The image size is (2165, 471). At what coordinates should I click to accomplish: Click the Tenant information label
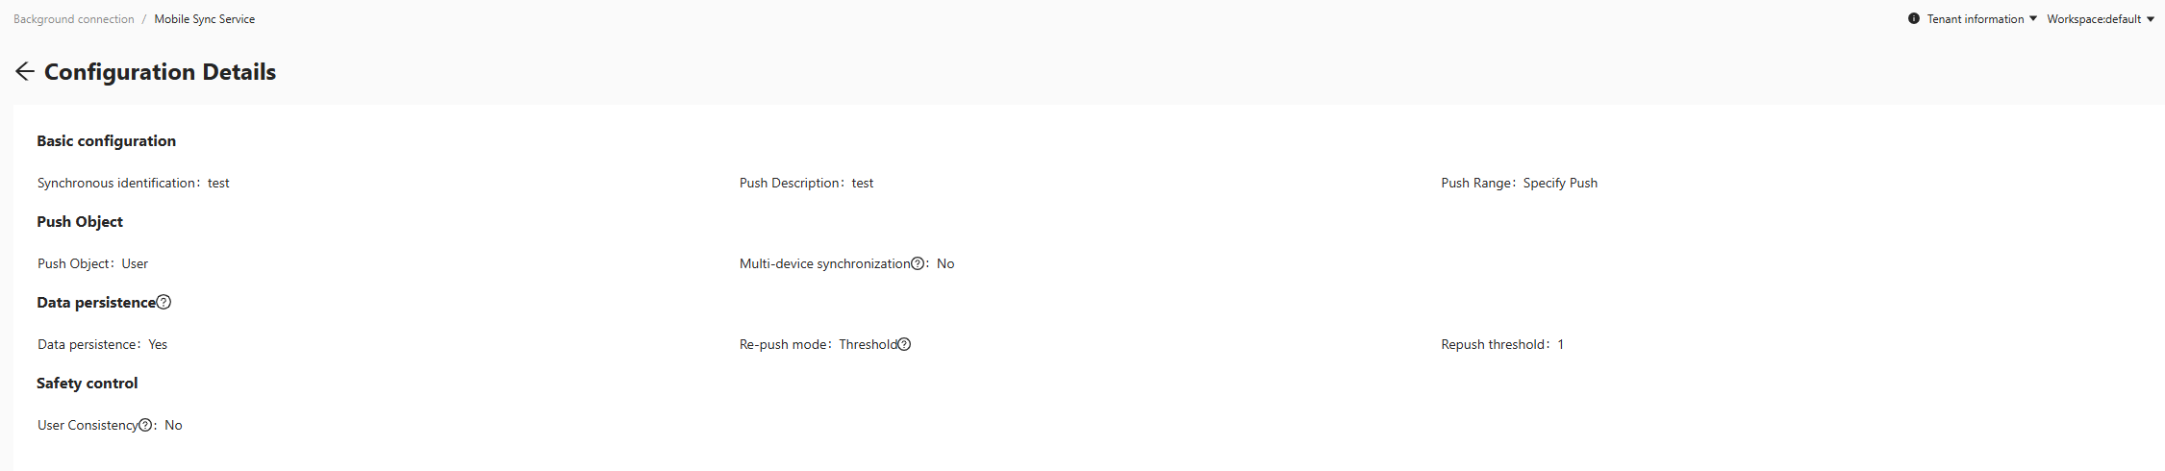tap(1975, 19)
